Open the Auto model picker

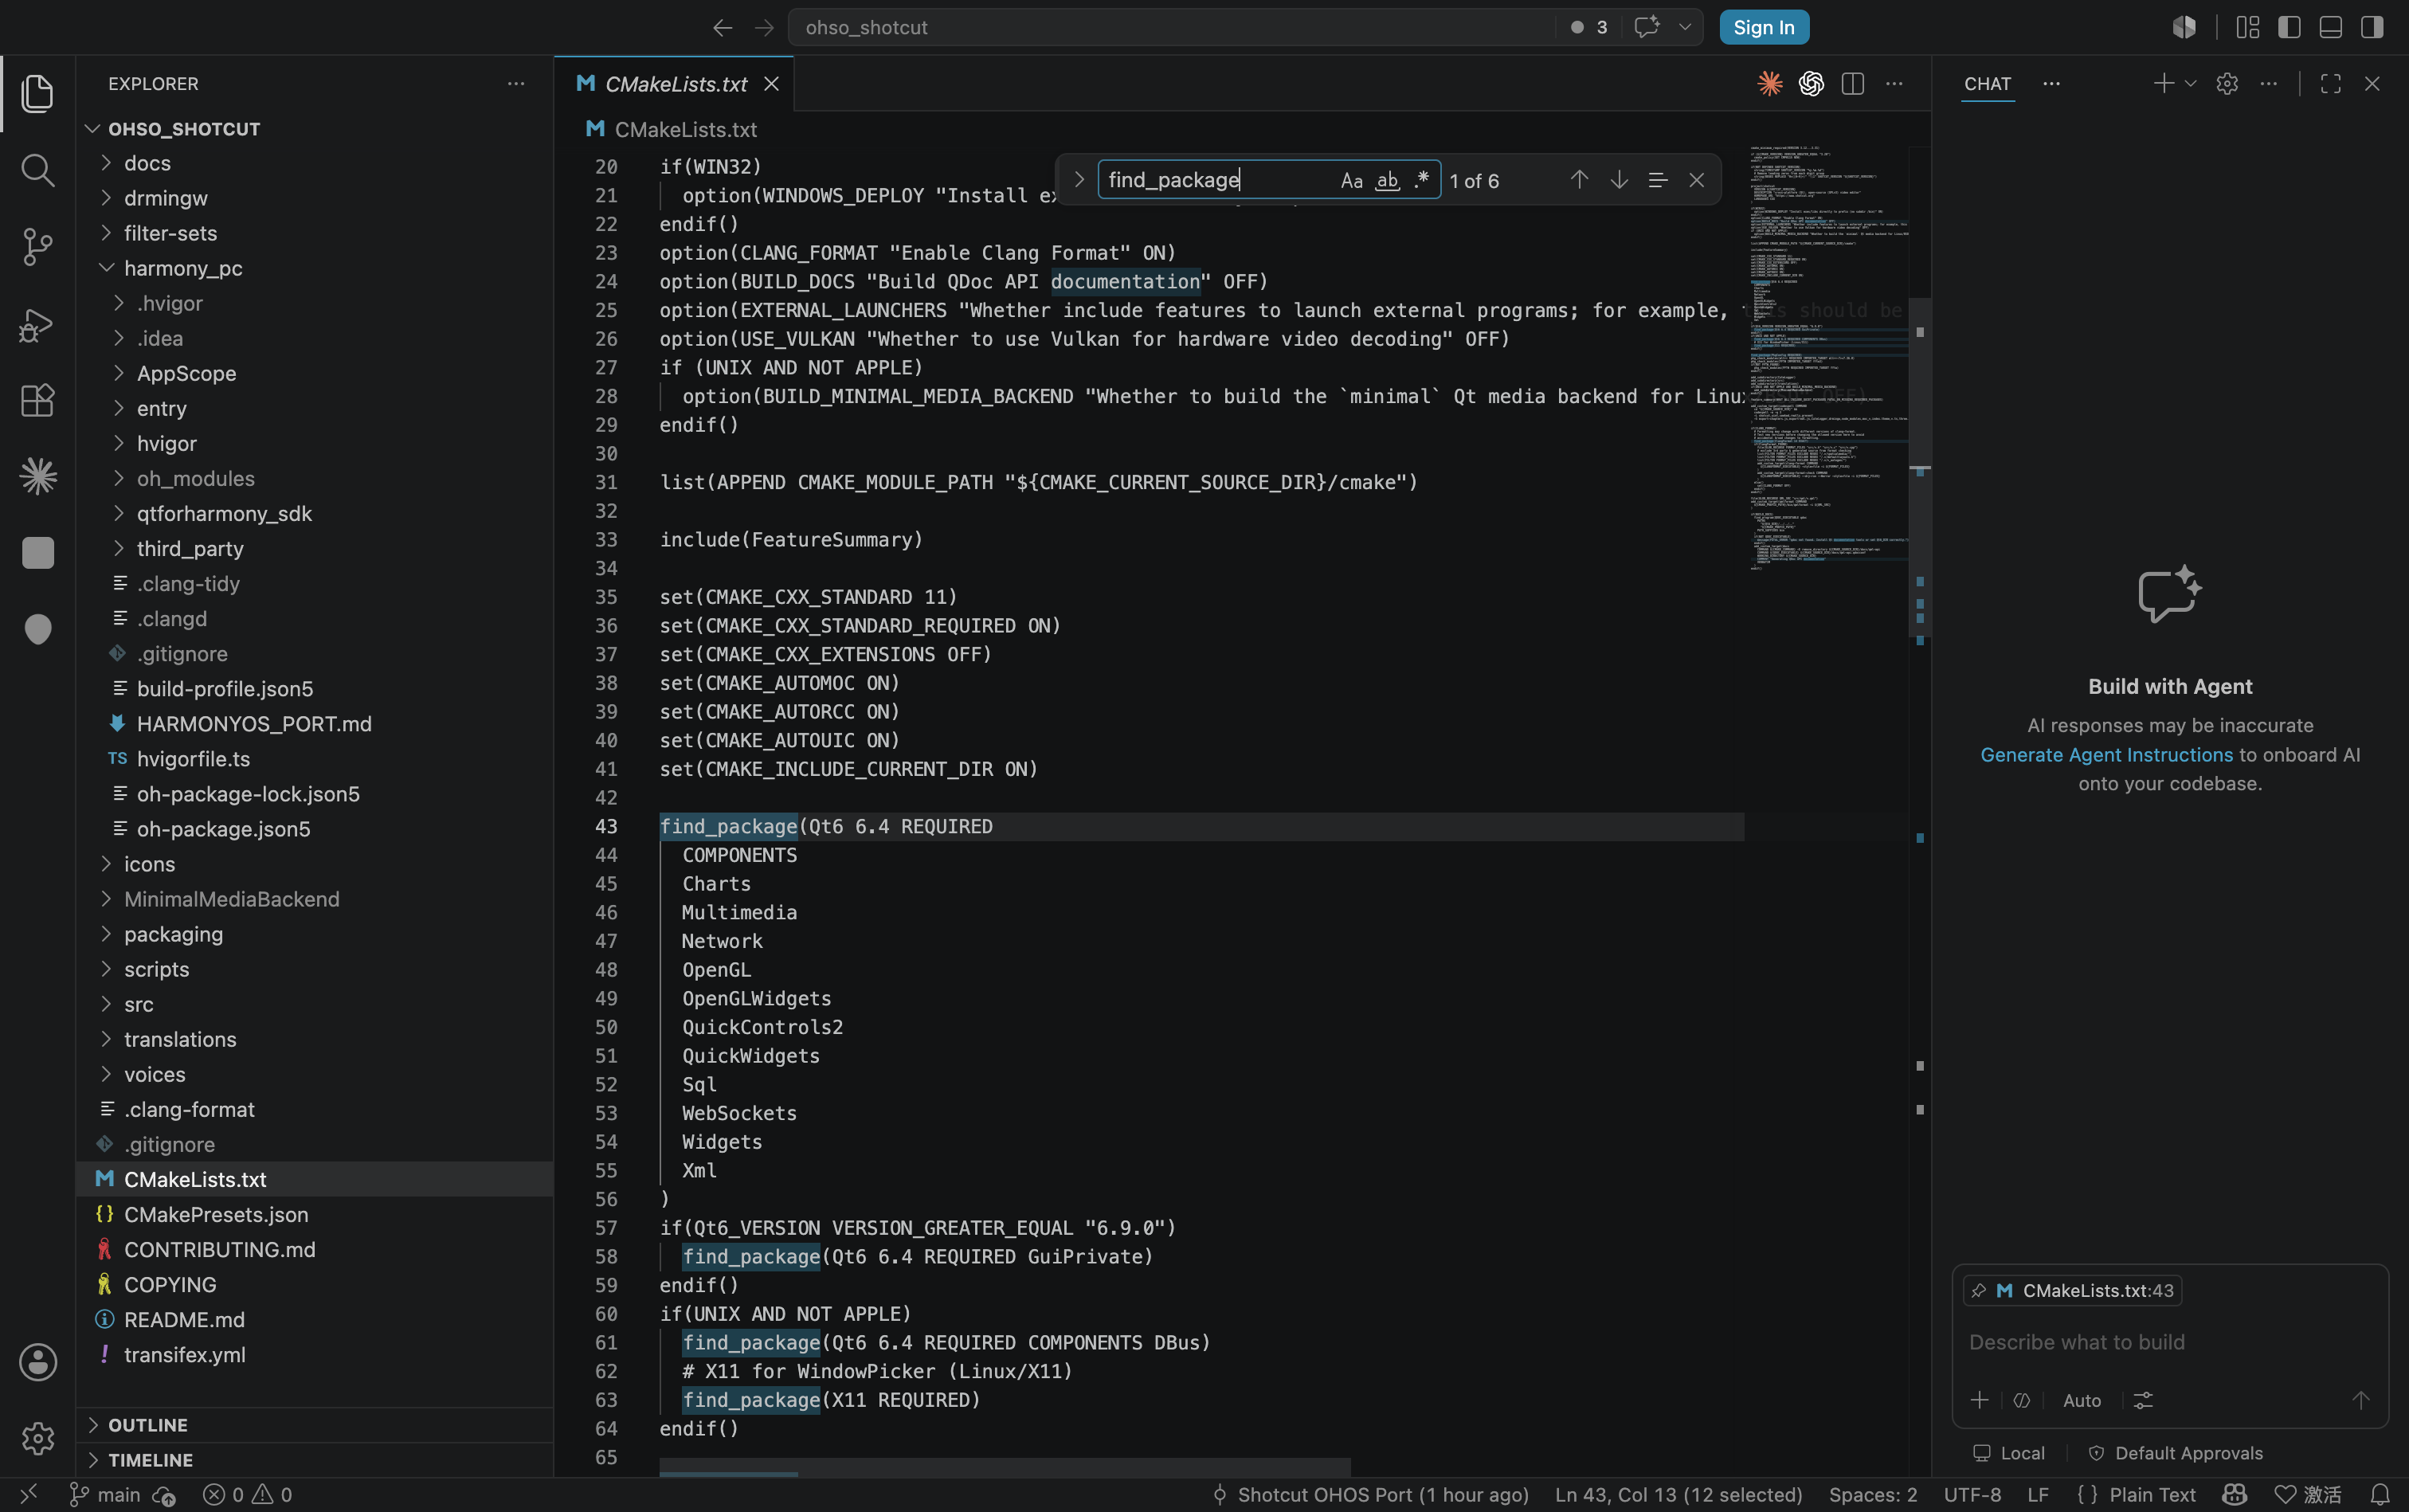click(2082, 1400)
